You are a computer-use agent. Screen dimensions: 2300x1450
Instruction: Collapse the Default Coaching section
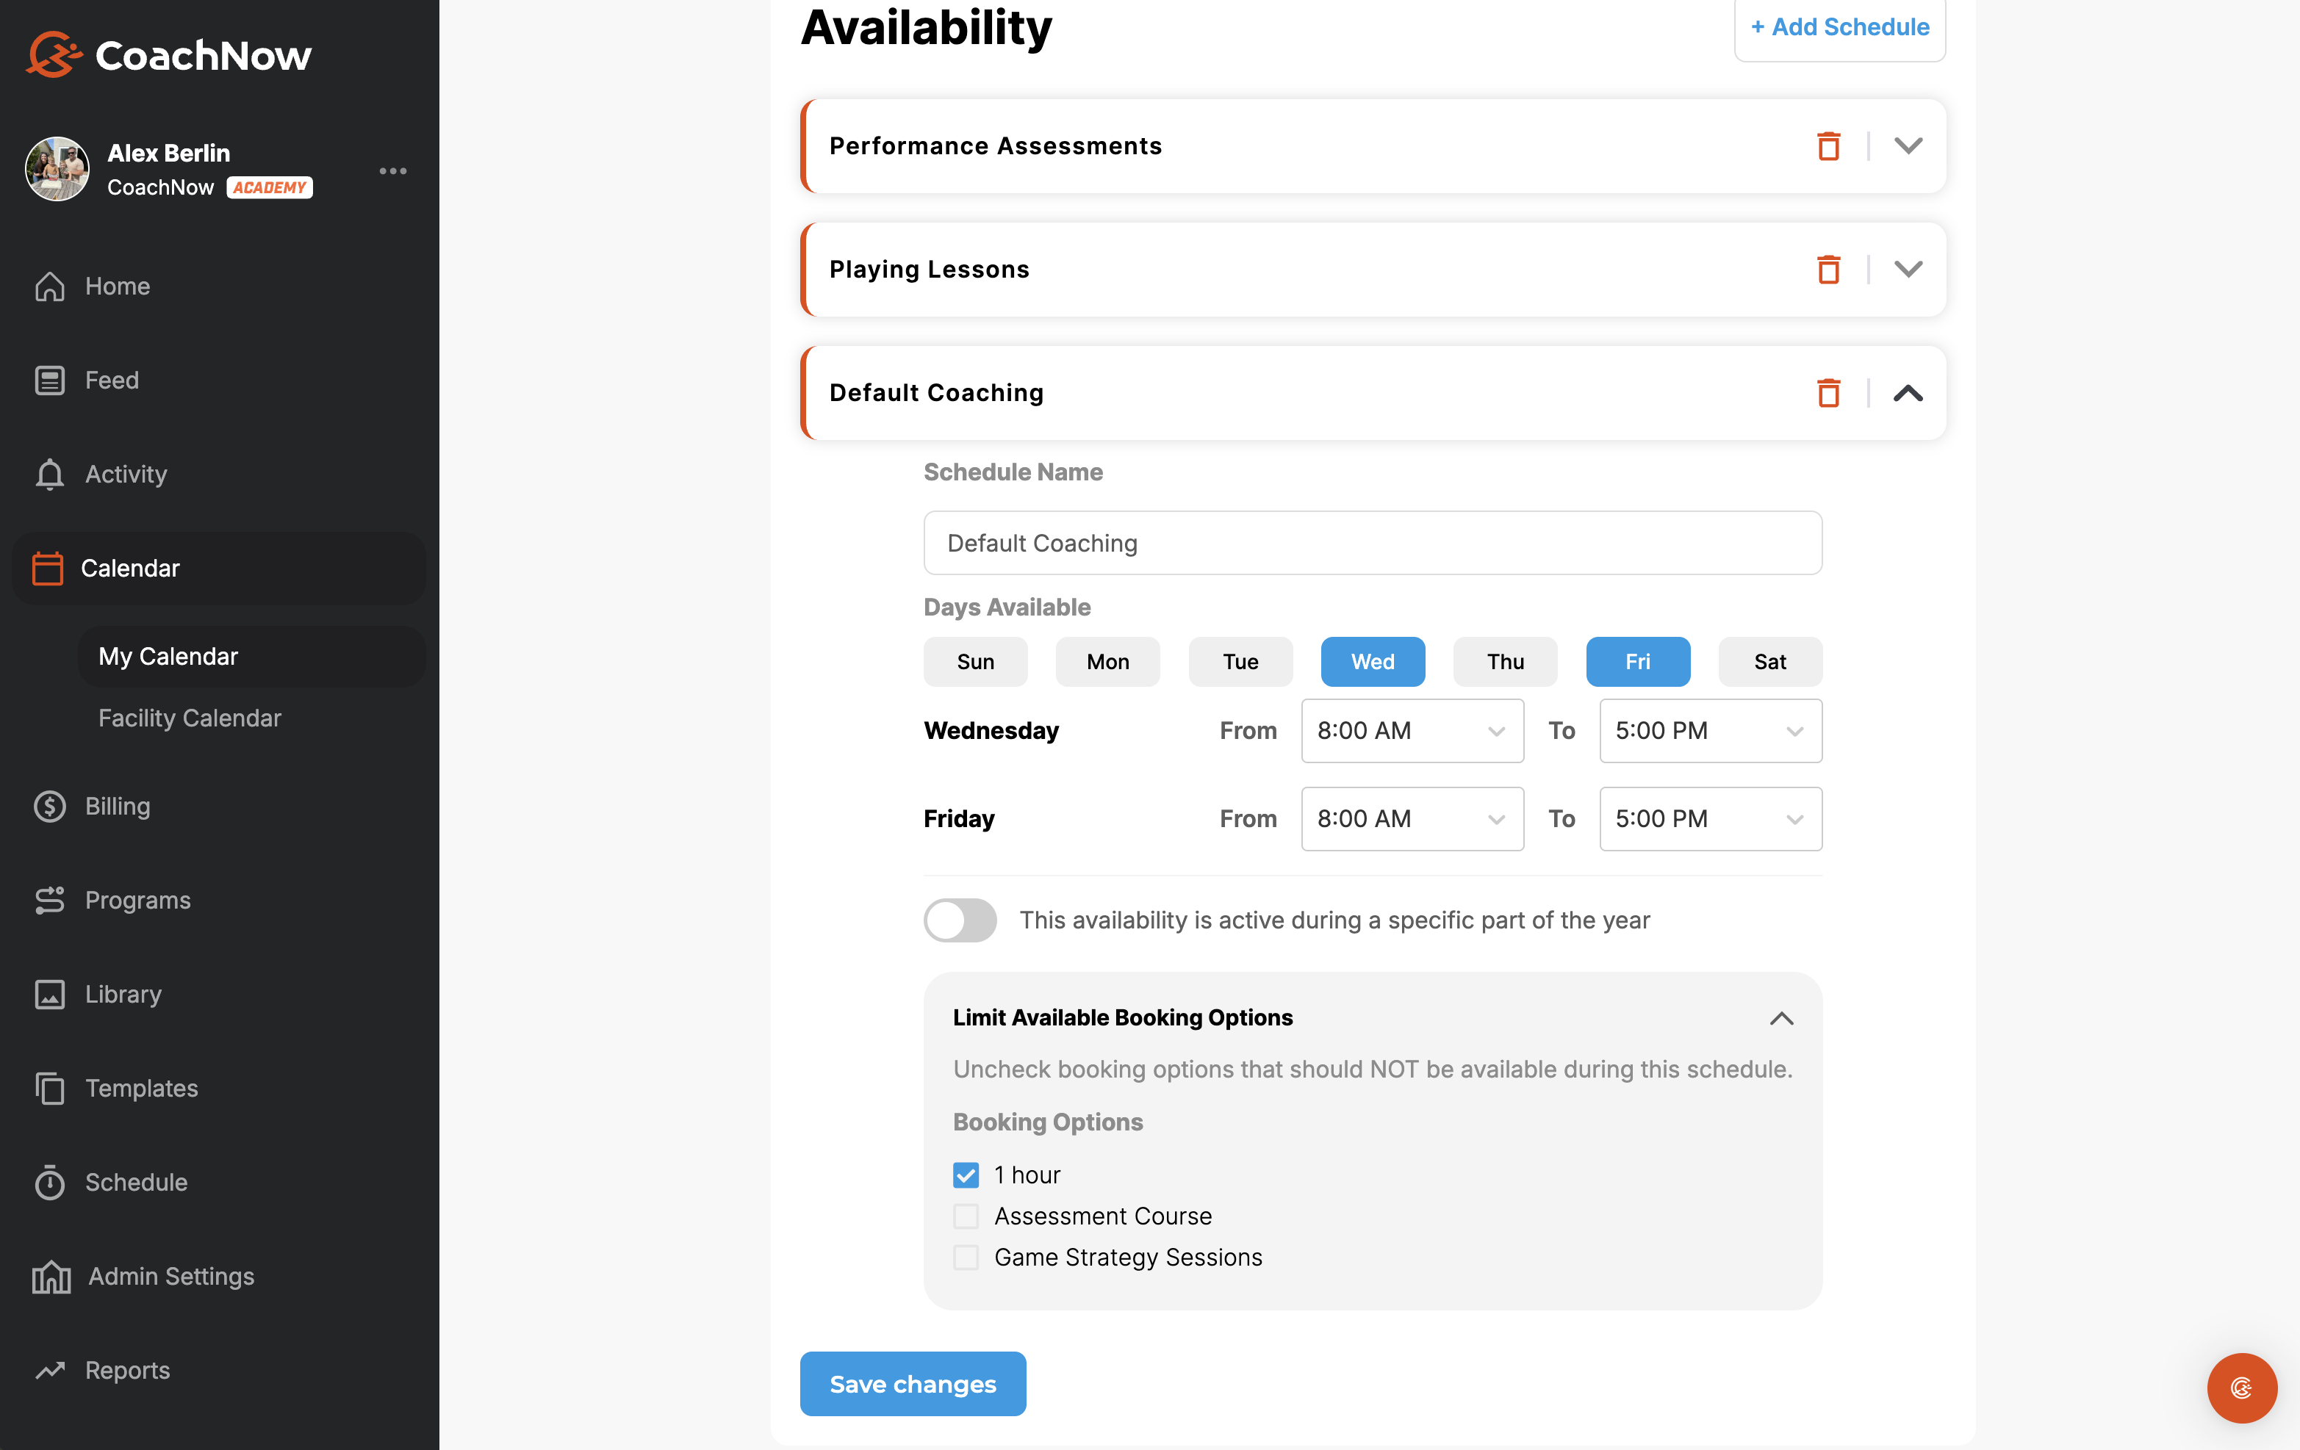click(1908, 392)
